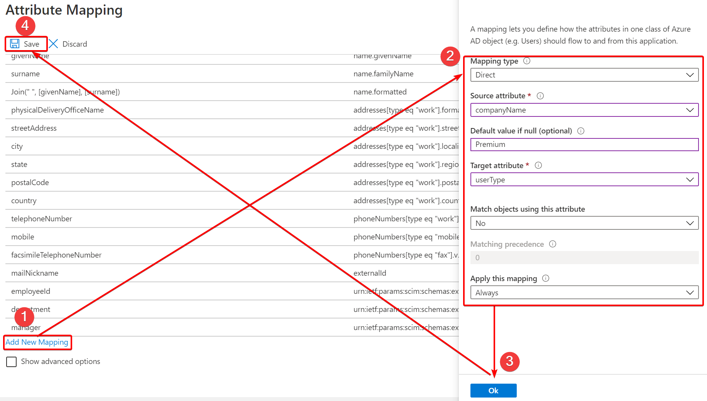Image resolution: width=707 pixels, height=401 pixels.
Task: Click the Discard X icon
Action: click(53, 44)
